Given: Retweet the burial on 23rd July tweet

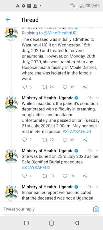Looking at the screenshot, I should tap(44, 176).
